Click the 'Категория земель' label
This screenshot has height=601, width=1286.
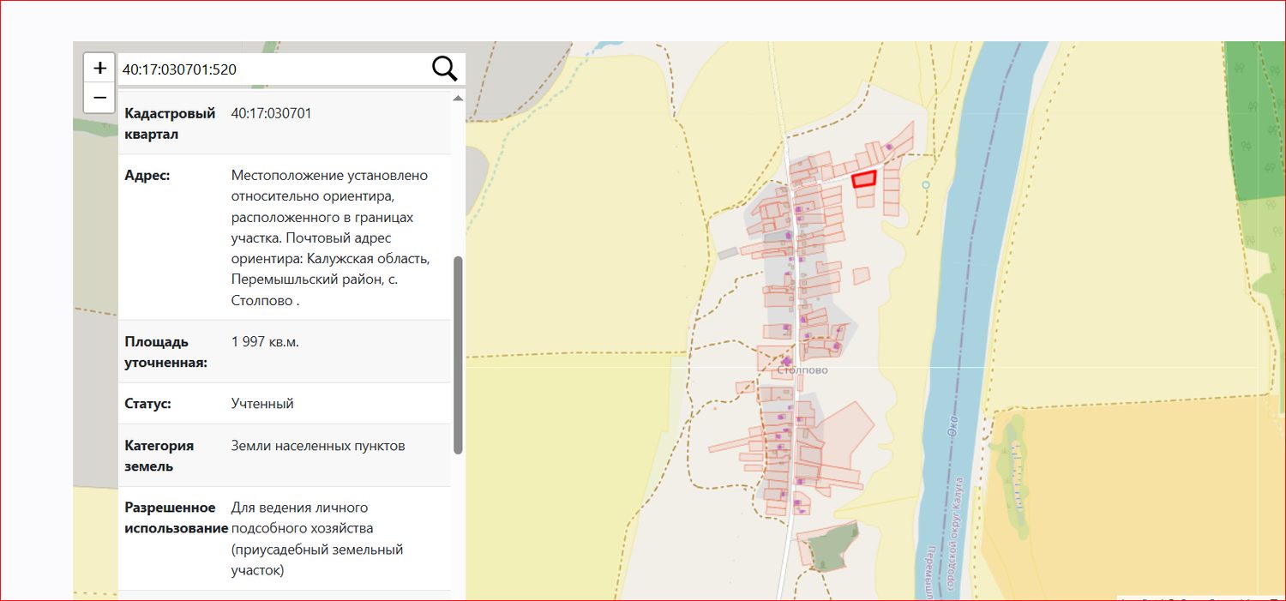(159, 456)
